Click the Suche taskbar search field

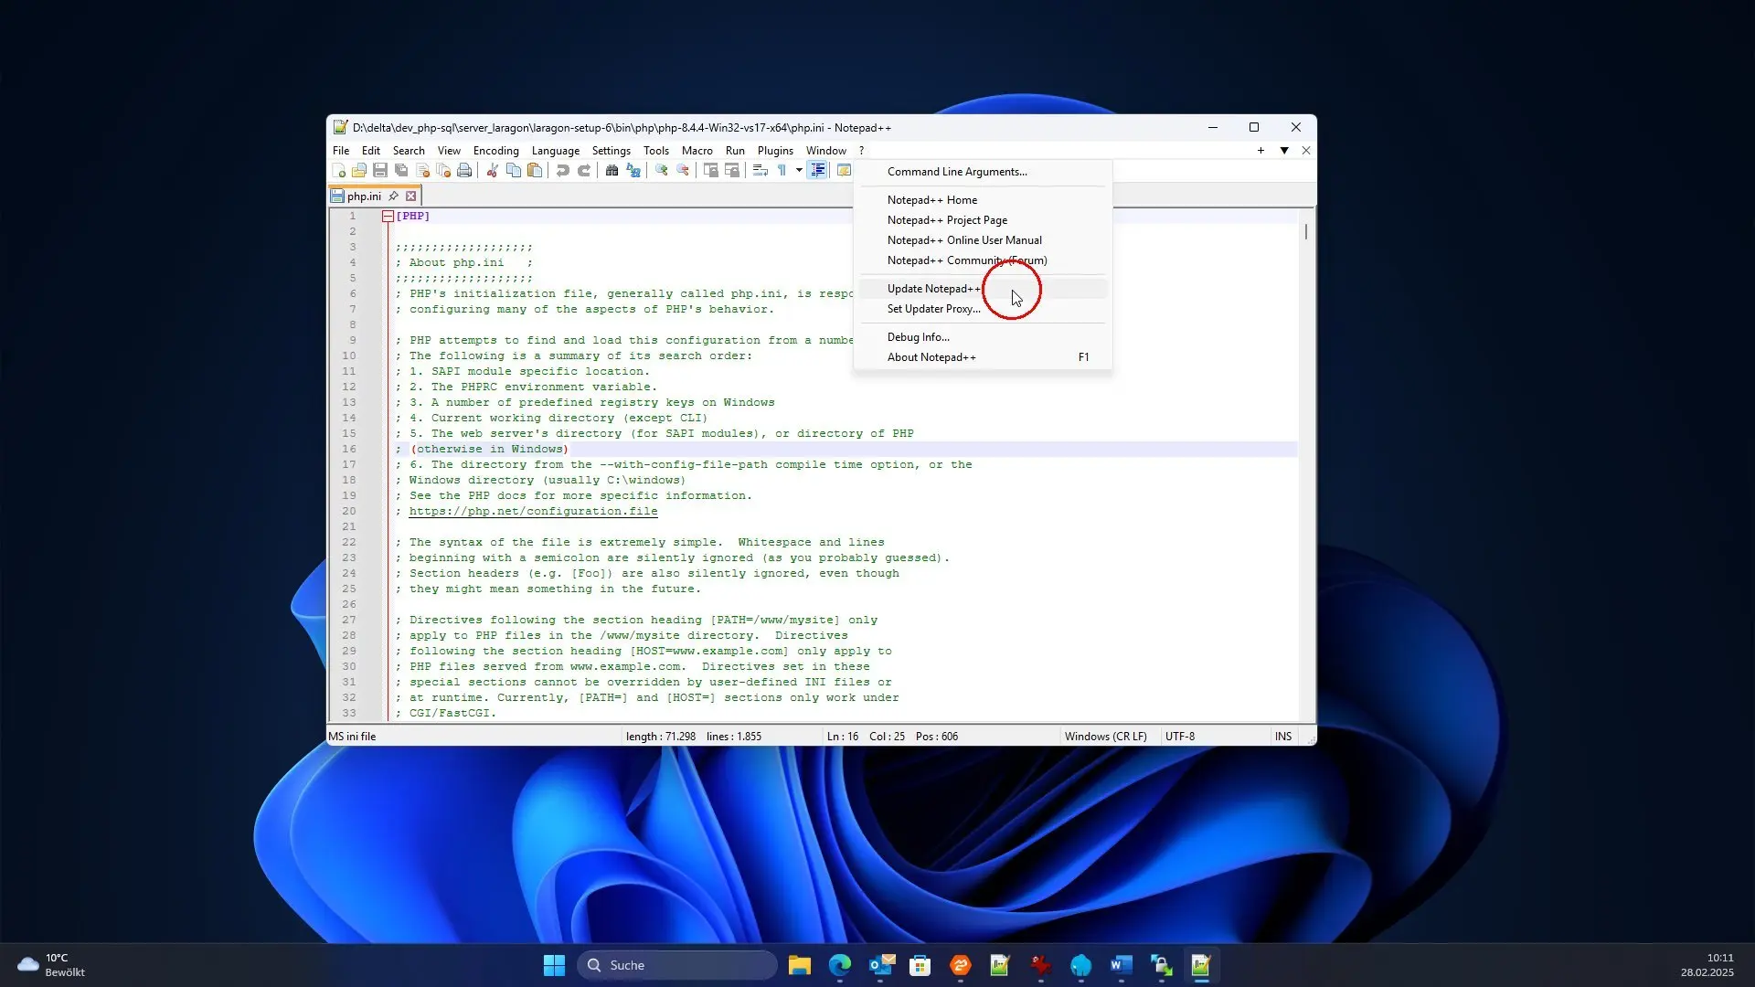click(676, 965)
